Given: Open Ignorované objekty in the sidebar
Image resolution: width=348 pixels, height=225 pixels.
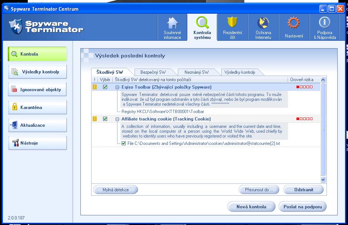Looking at the screenshot, I should [x=37, y=89].
